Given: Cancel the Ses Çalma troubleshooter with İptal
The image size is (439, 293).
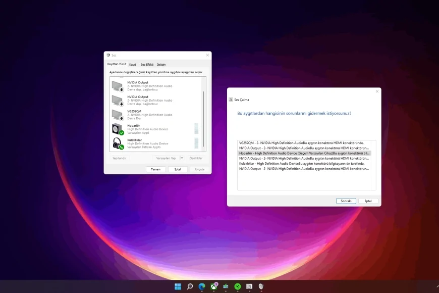Looking at the screenshot, I should point(368,201).
